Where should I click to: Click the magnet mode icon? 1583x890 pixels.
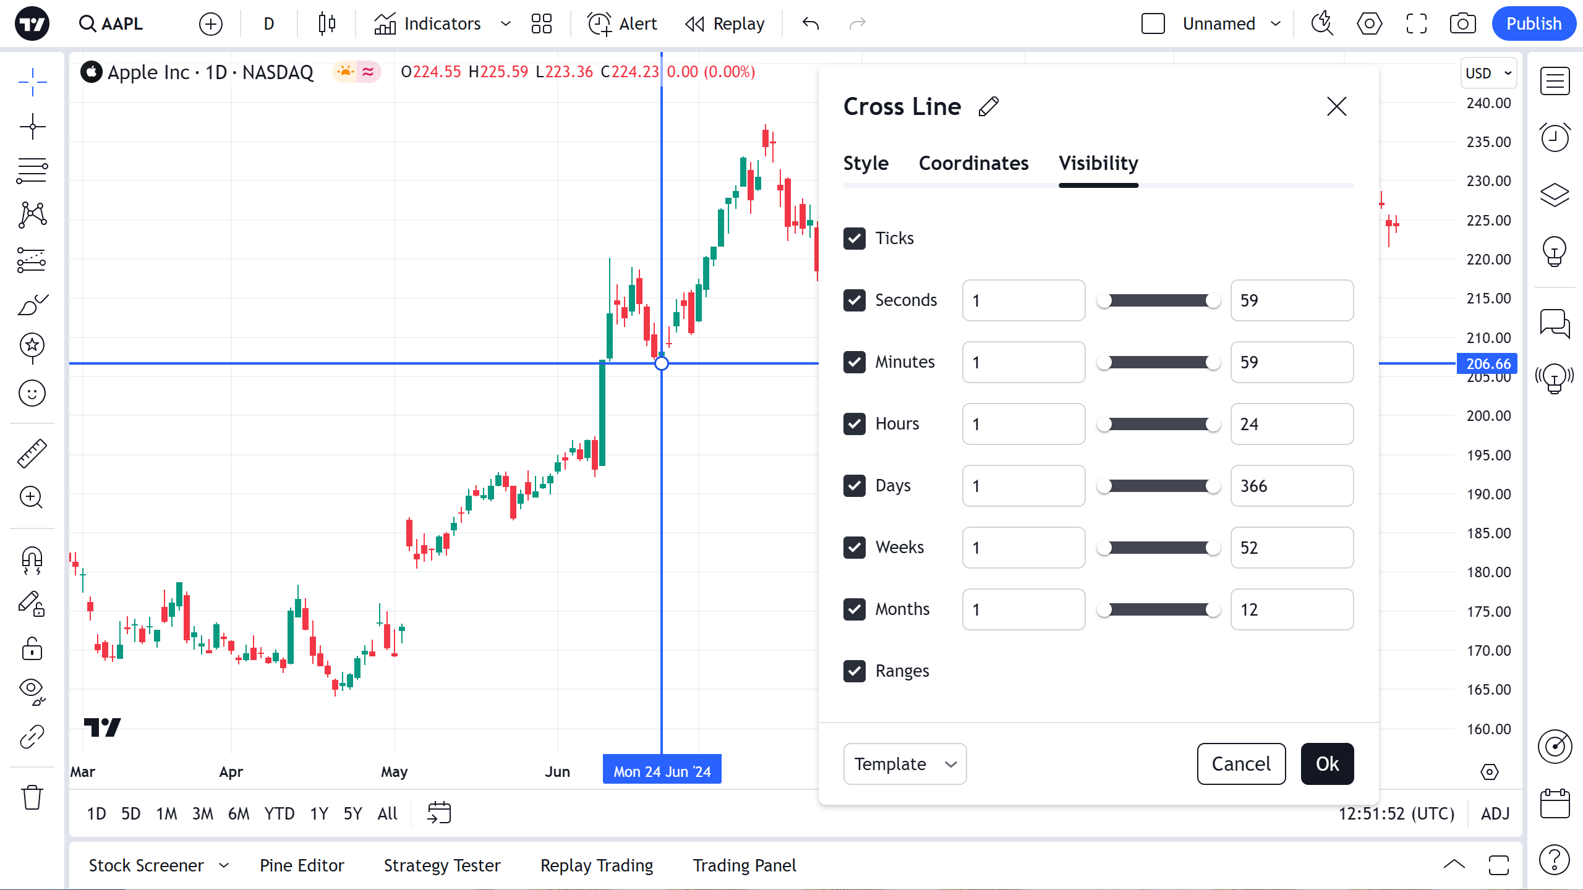coord(32,559)
